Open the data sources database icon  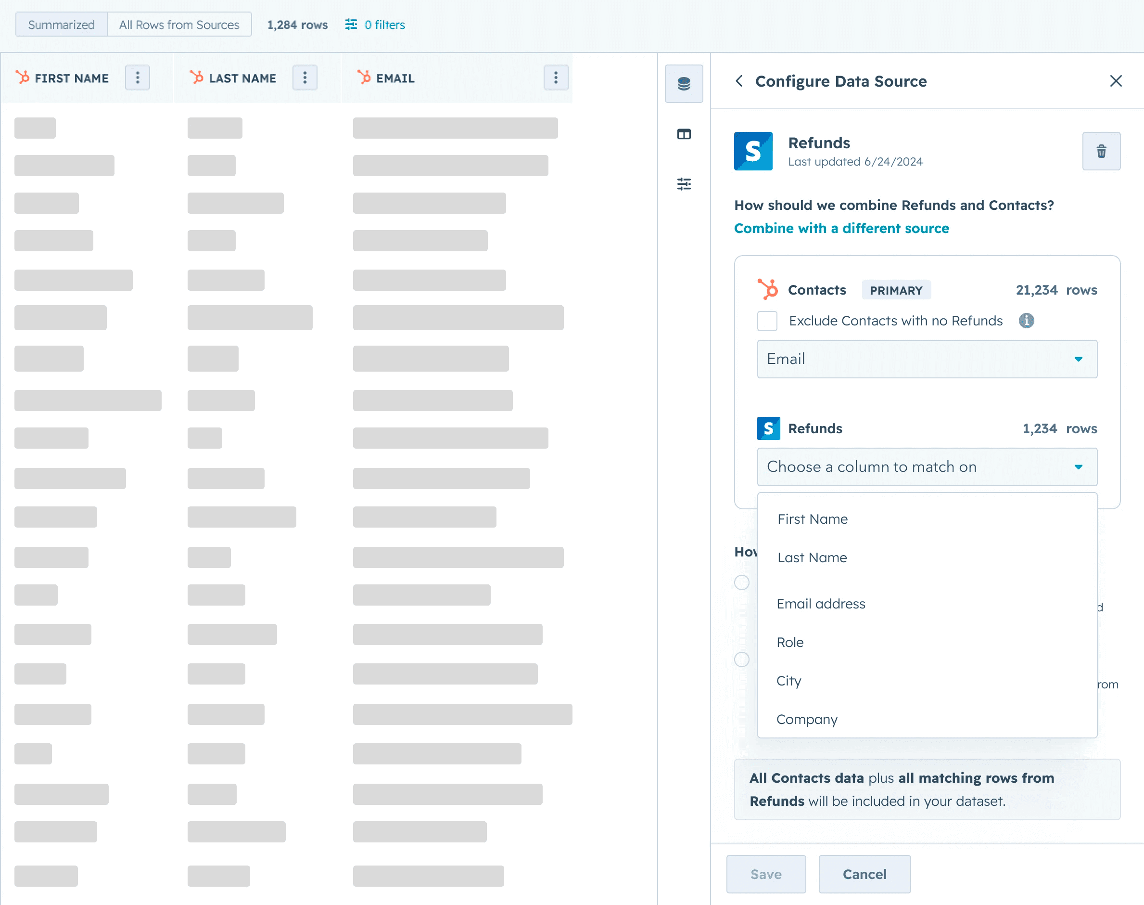(x=684, y=84)
